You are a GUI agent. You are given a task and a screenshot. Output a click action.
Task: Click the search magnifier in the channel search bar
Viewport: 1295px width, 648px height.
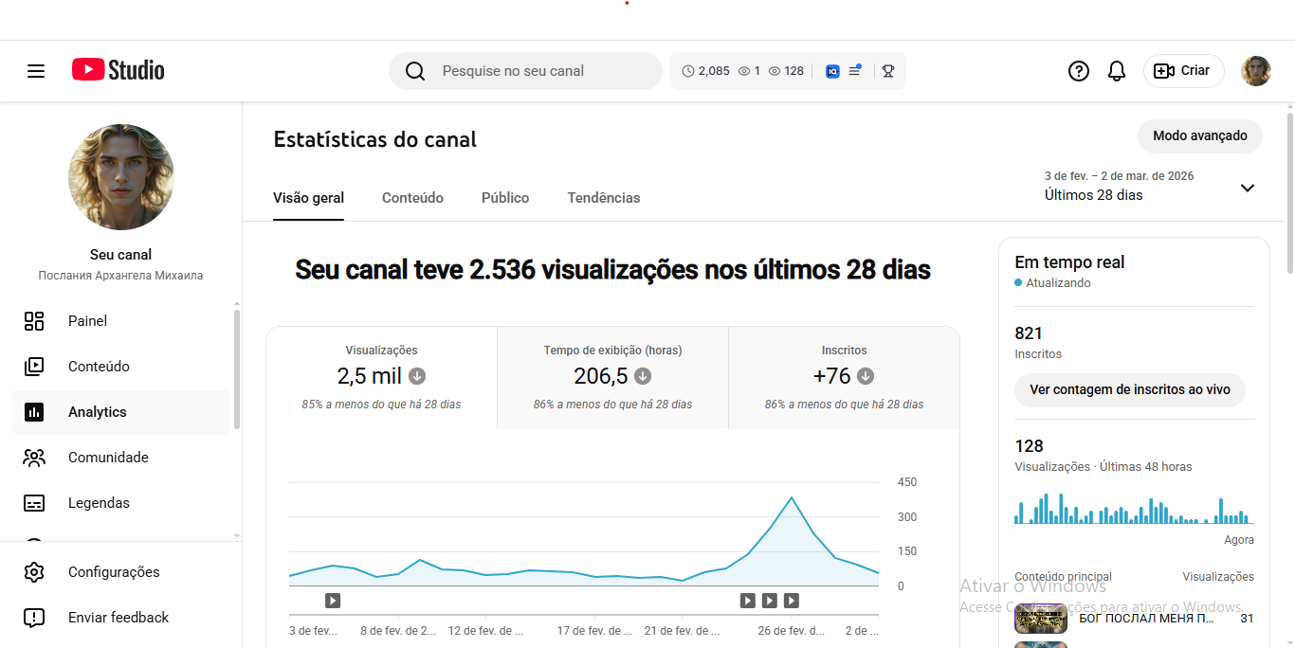tap(414, 70)
